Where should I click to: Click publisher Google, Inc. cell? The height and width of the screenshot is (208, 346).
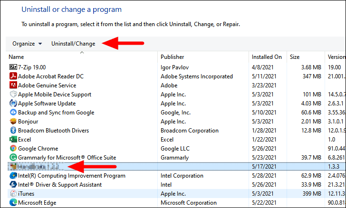tap(175, 113)
